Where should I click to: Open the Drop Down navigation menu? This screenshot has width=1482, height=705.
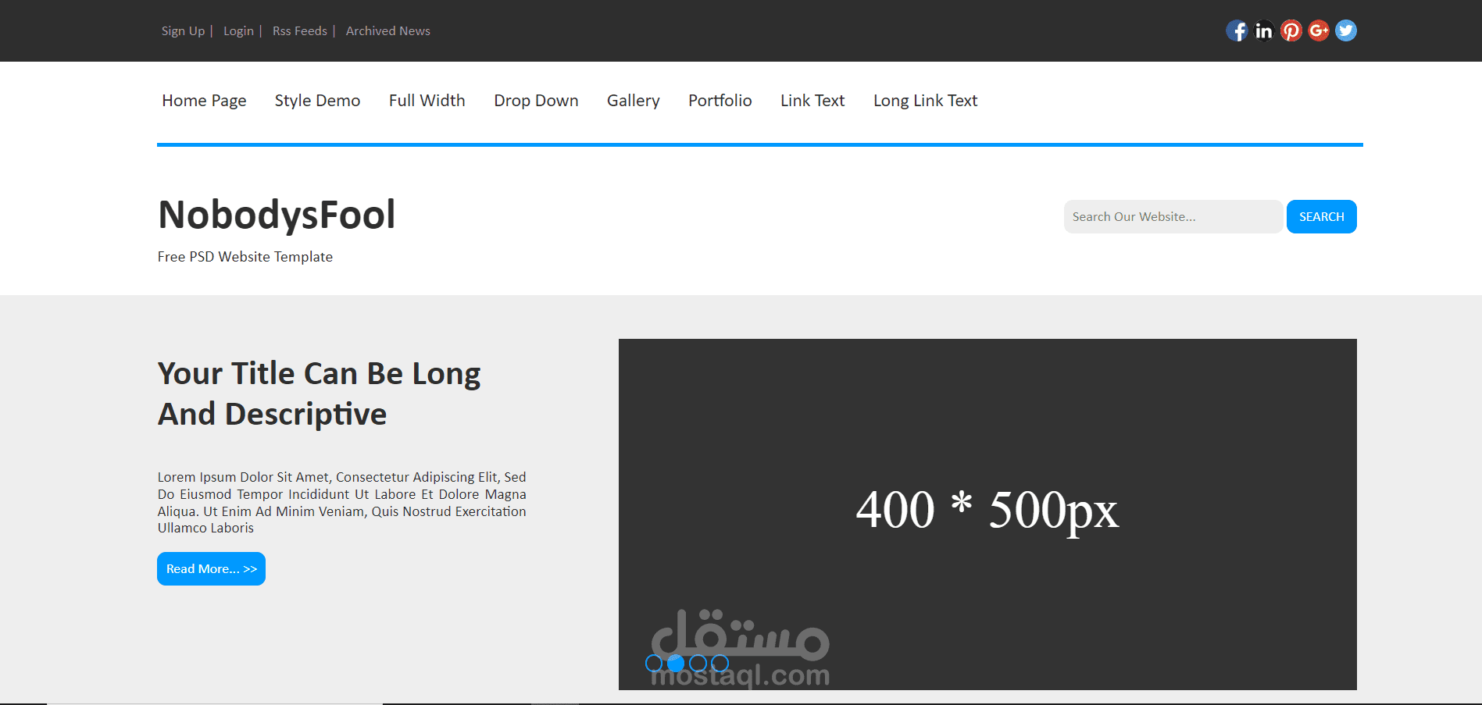pyautogui.click(x=536, y=101)
